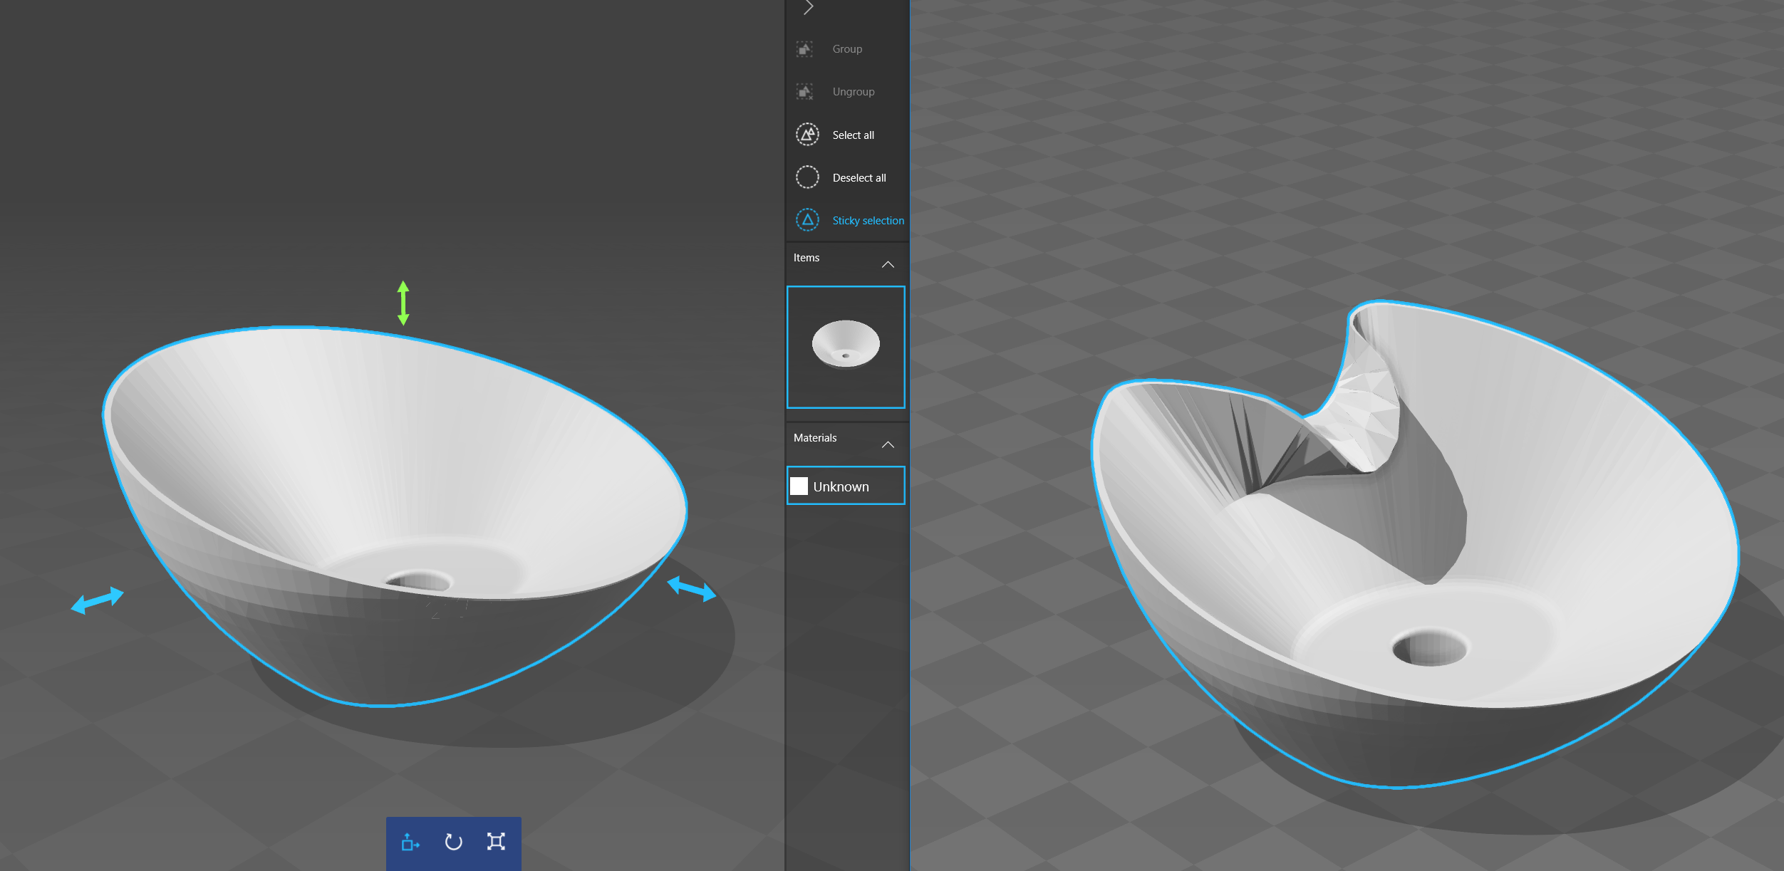Image resolution: width=1784 pixels, height=871 pixels.
Task: Choose the Select all menu entry
Action: click(x=854, y=135)
